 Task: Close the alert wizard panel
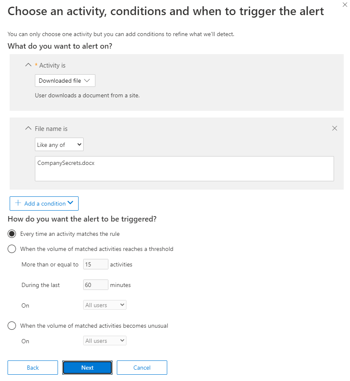tap(345, 4)
